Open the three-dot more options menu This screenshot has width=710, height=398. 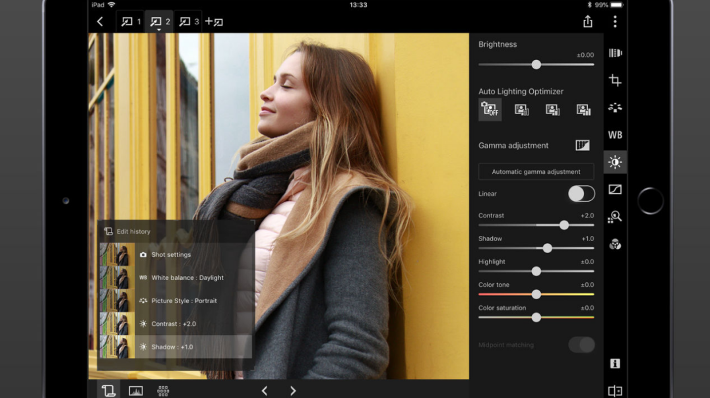pos(615,21)
